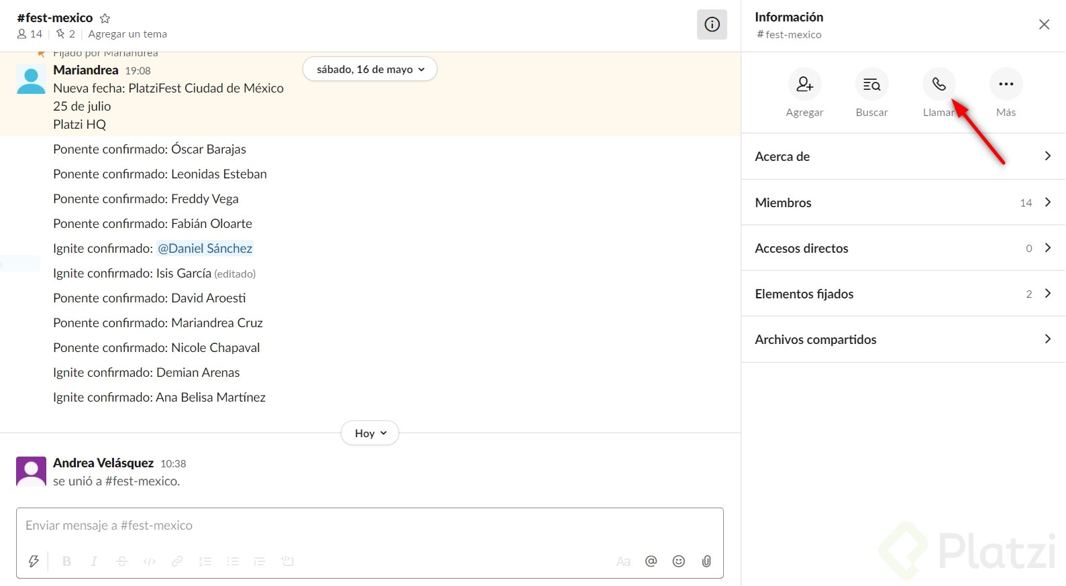
Task: Toggle the bulleted list format
Action: click(x=233, y=561)
